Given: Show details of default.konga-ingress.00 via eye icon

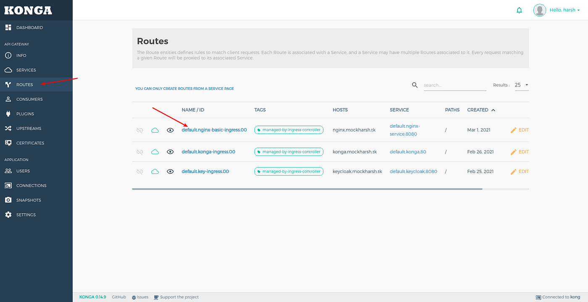Looking at the screenshot, I should (170, 152).
